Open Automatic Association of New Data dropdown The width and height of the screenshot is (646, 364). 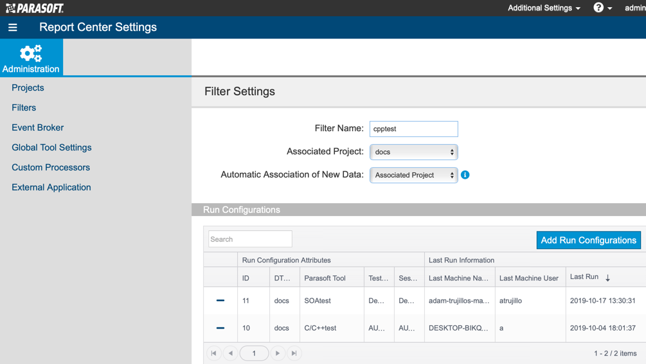point(414,175)
